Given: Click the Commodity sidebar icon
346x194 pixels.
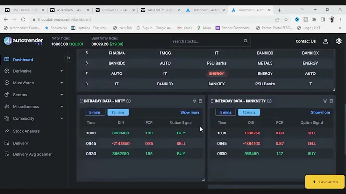Looking at the screenshot, I should (x=7, y=118).
